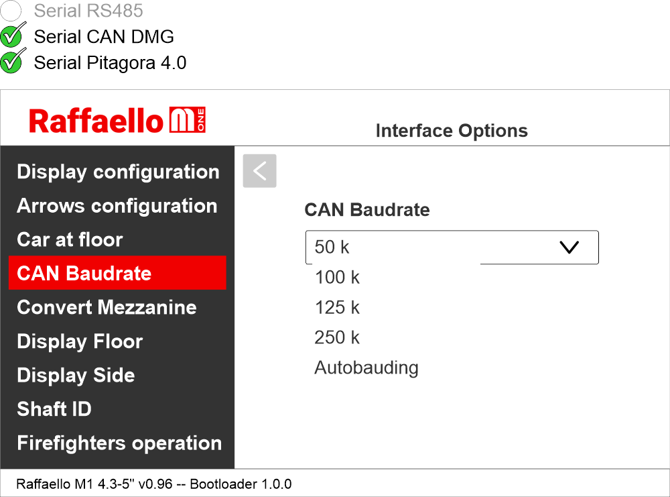Open Arrows configuration menu item
The height and width of the screenshot is (497, 670).
coord(117,206)
